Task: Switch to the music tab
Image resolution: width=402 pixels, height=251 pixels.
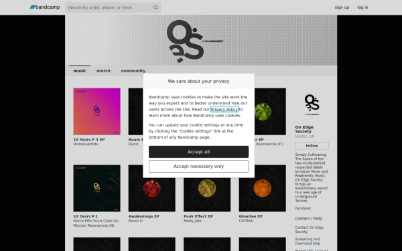Action: pyautogui.click(x=80, y=71)
